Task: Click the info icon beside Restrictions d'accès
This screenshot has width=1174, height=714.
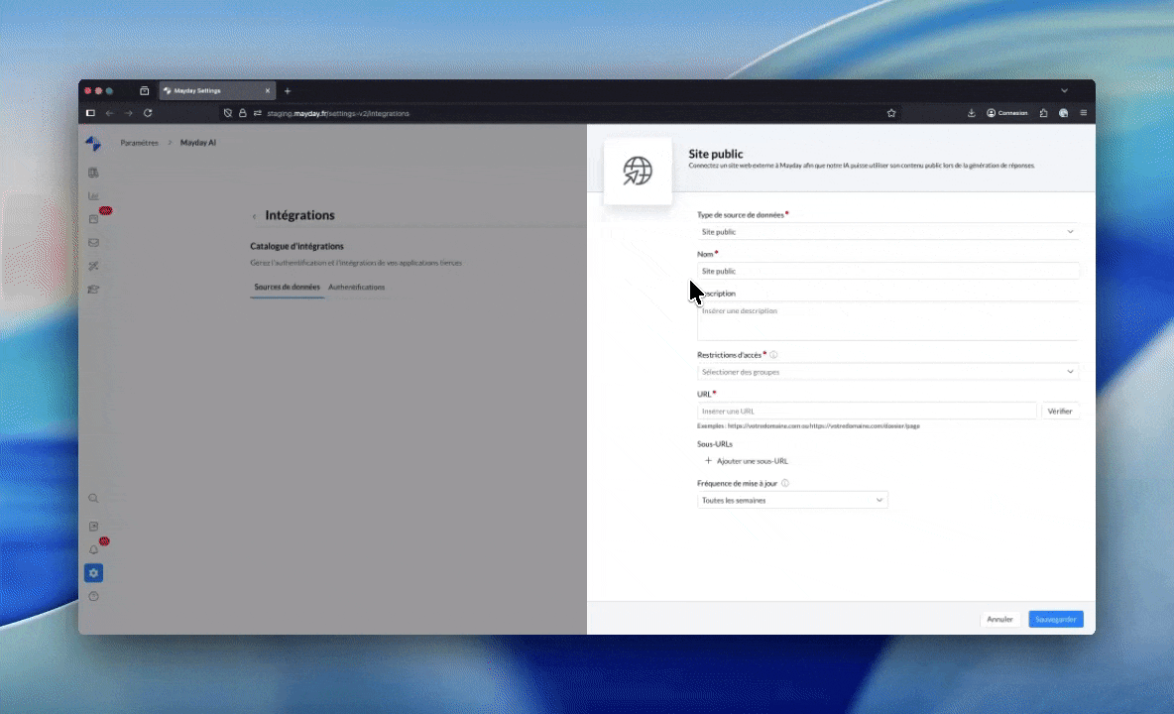Action: 773,355
